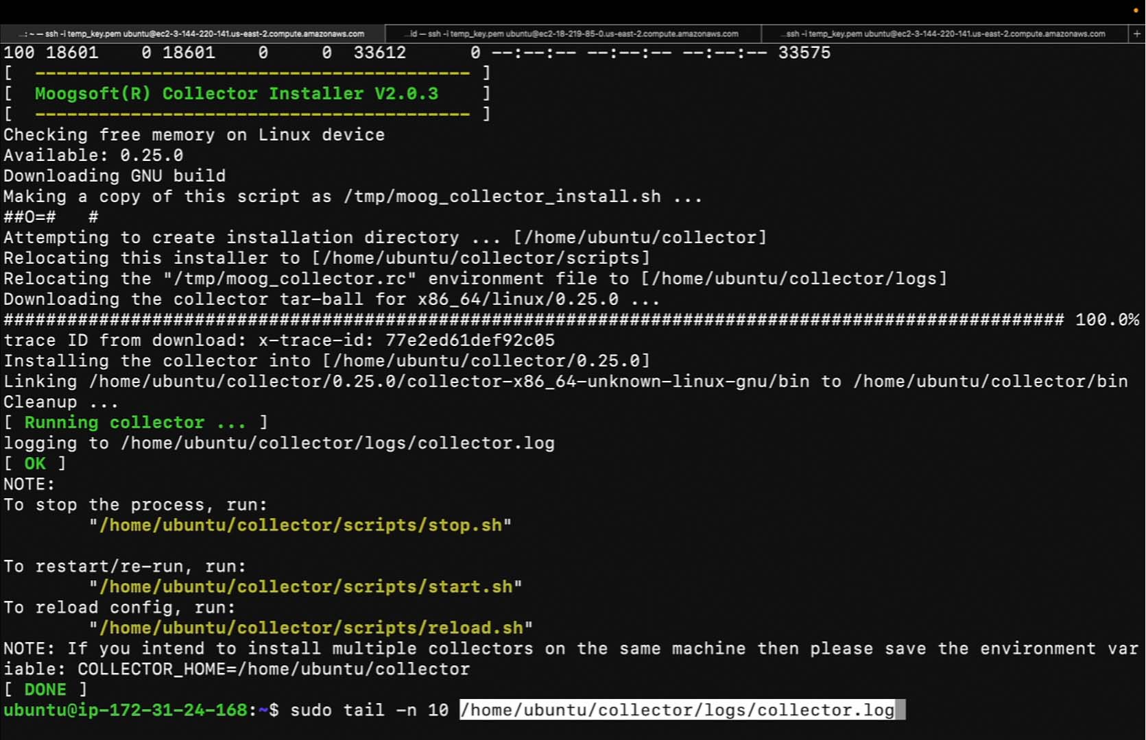Click the 100.0% download progress value
The width and height of the screenshot is (1146, 740).
tap(1107, 319)
